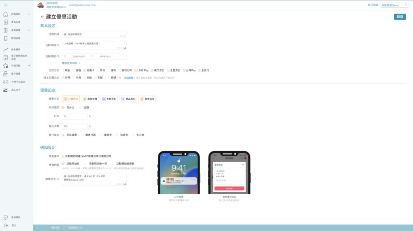Click the APP推播 phone preview image
This screenshot has height=231, width=413.
pos(179,173)
